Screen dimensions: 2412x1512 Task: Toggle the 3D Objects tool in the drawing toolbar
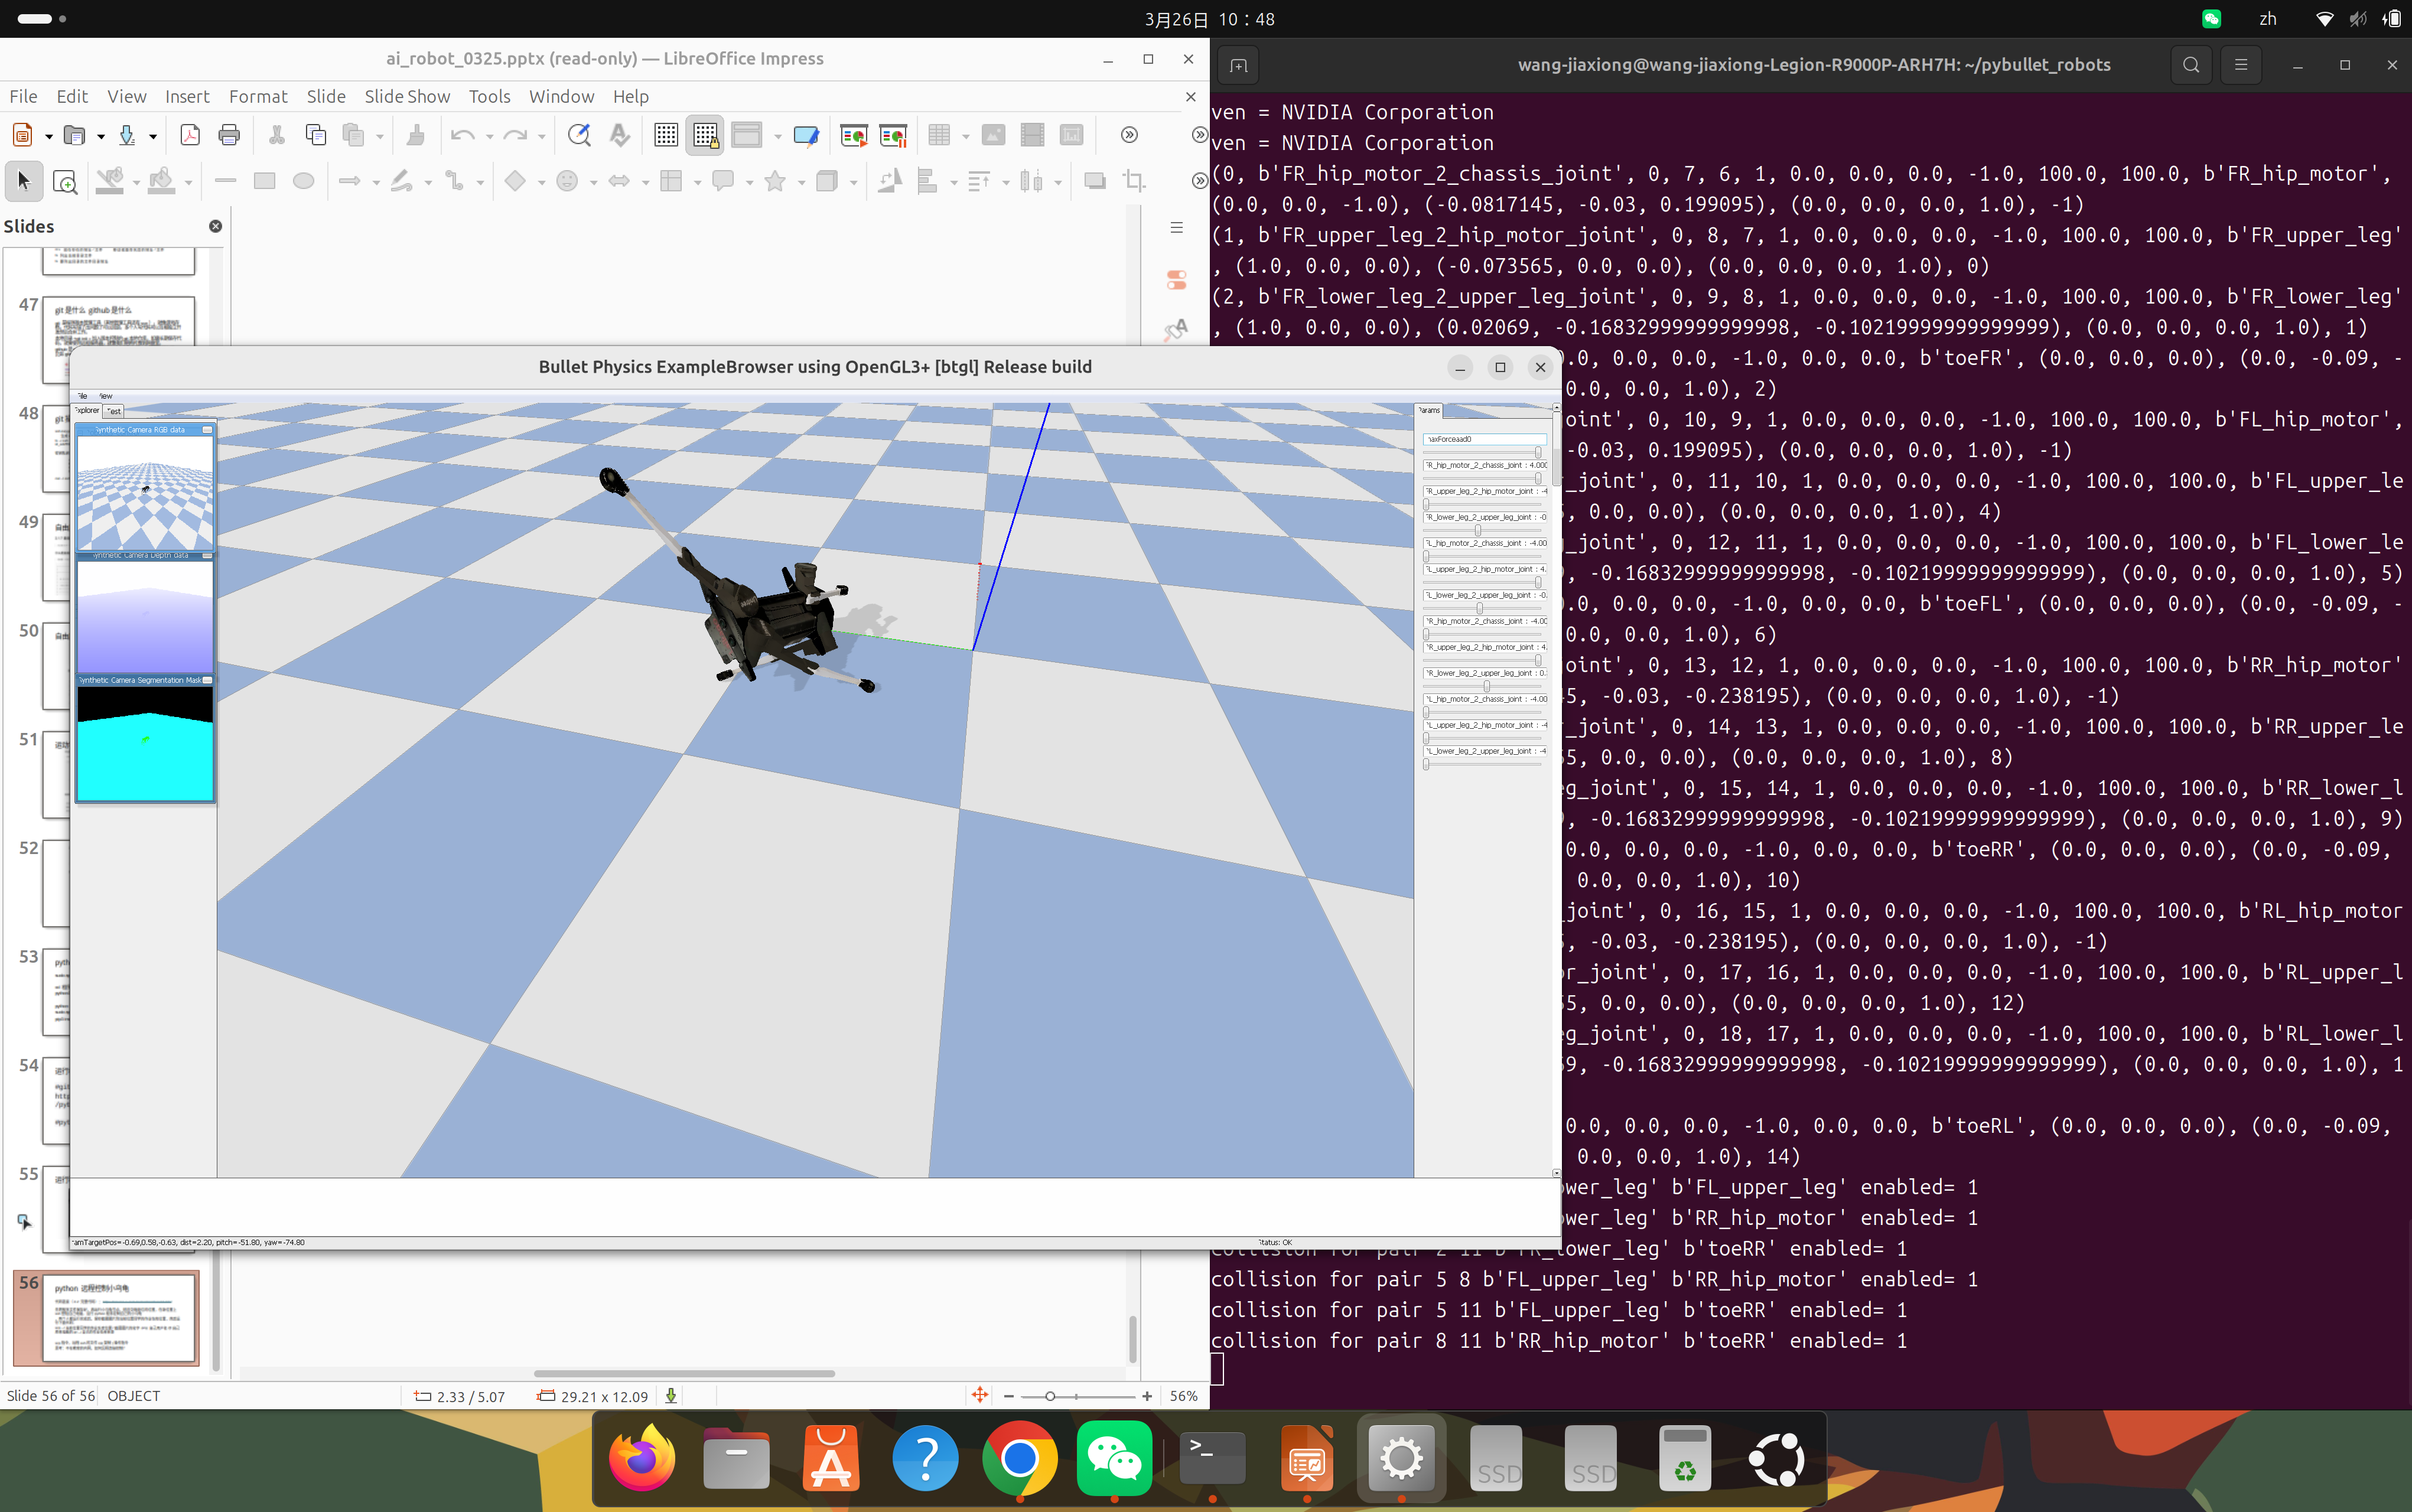[826, 181]
